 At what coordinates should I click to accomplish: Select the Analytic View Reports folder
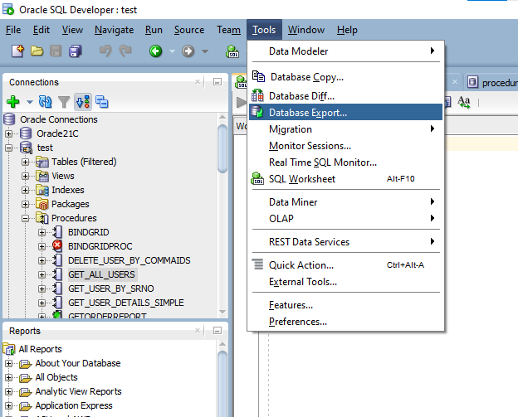[78, 391]
